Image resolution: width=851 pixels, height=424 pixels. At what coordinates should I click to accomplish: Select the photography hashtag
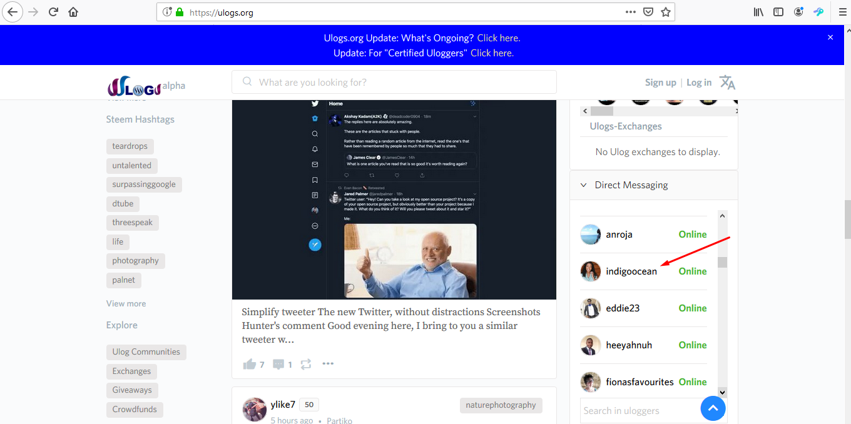tap(136, 261)
